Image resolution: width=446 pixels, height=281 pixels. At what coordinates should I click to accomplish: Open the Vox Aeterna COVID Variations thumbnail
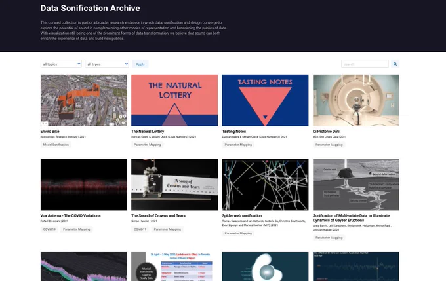click(x=84, y=185)
